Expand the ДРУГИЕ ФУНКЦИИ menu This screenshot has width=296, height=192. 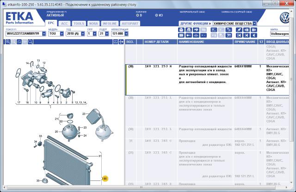coord(195,24)
